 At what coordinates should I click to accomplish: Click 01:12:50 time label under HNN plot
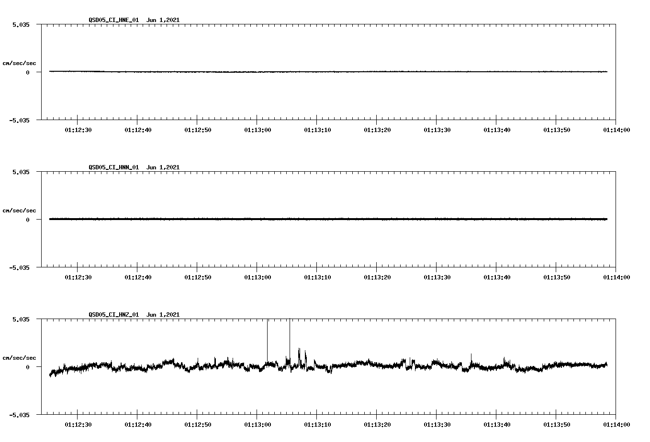pyautogui.click(x=198, y=277)
